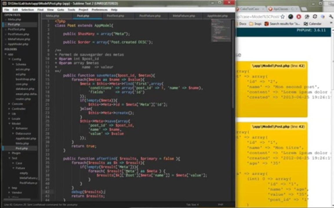Click the circular arrows extension icon in Chrome
This screenshot has height=208, width=334.
click(x=315, y=16)
